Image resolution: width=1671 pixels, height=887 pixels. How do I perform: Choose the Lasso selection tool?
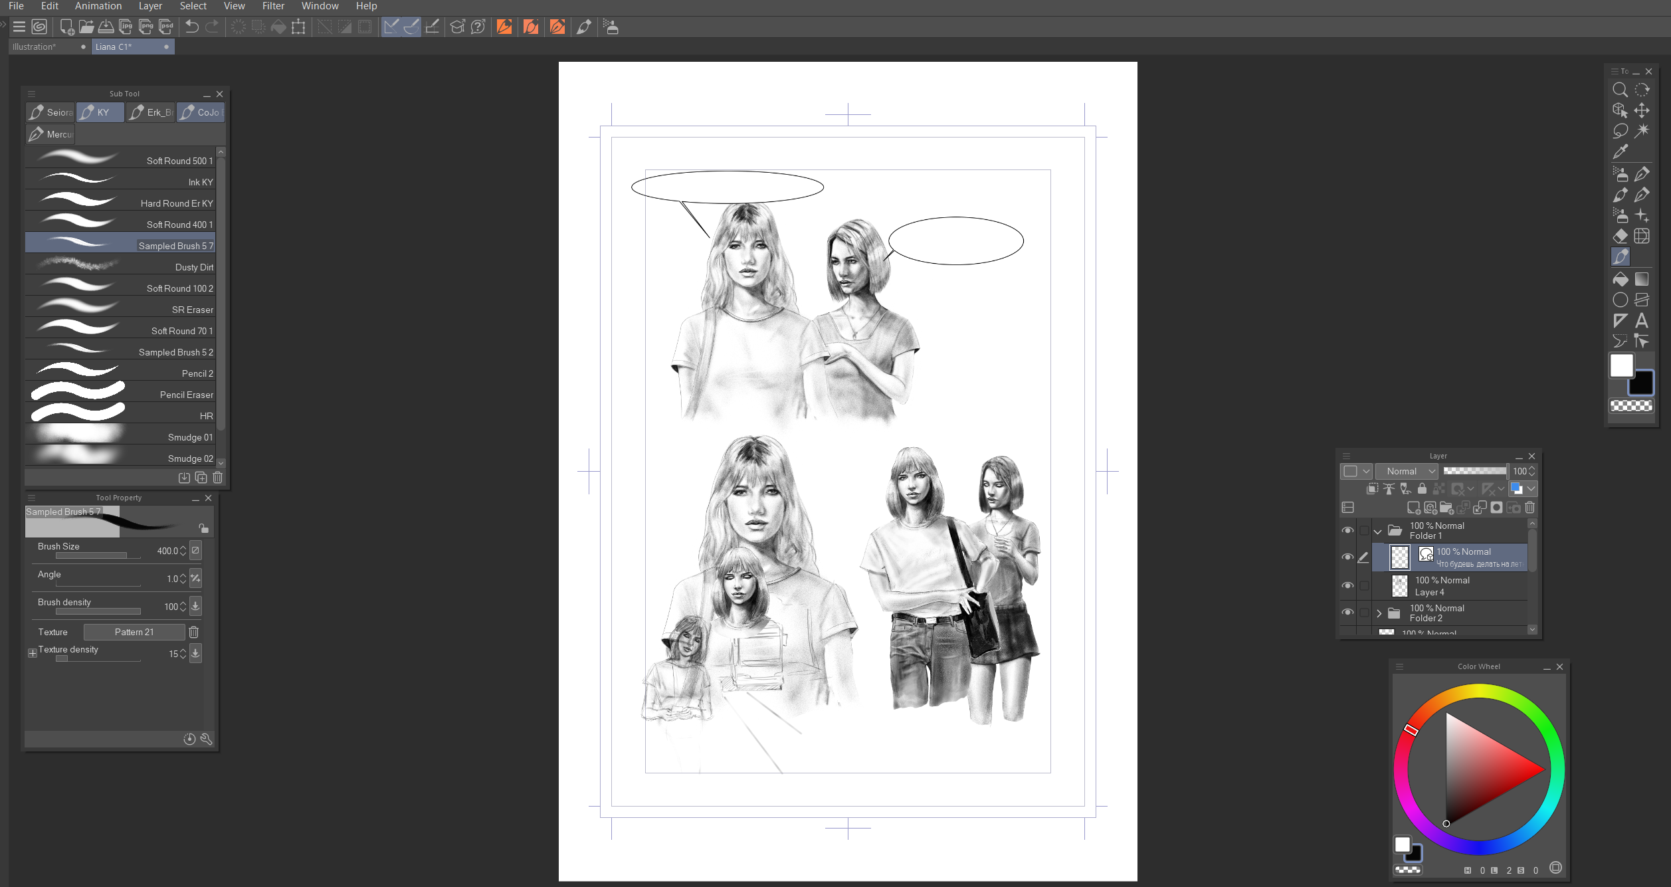pyautogui.click(x=1620, y=131)
